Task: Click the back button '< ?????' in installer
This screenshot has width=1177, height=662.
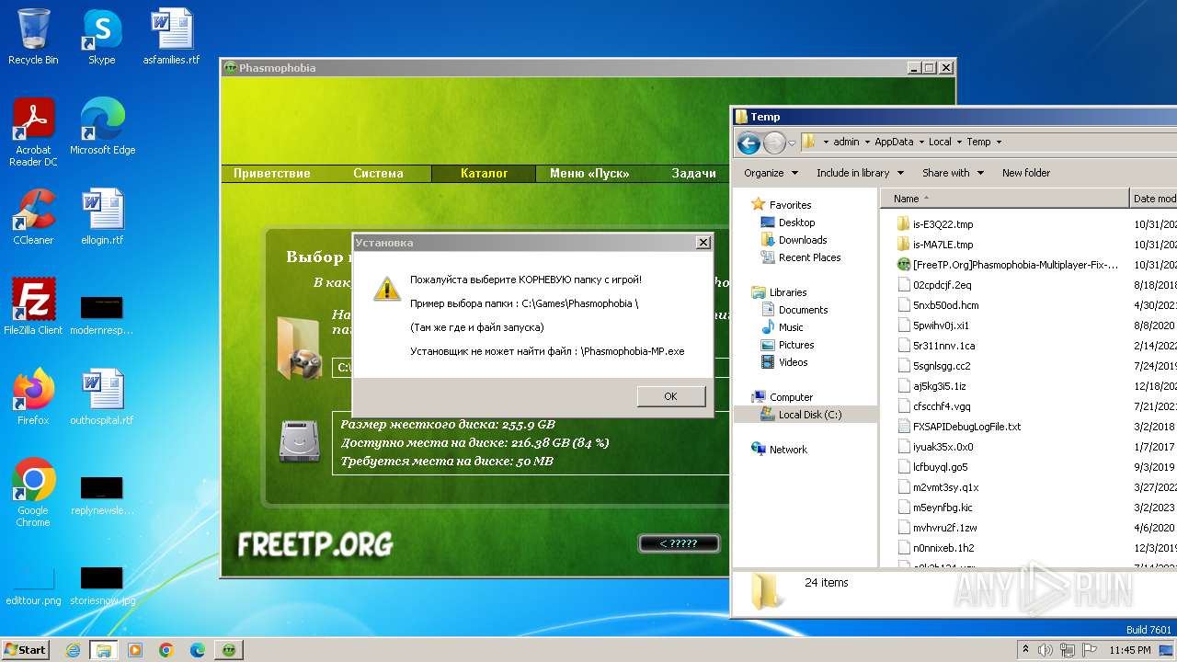Action: tap(679, 543)
